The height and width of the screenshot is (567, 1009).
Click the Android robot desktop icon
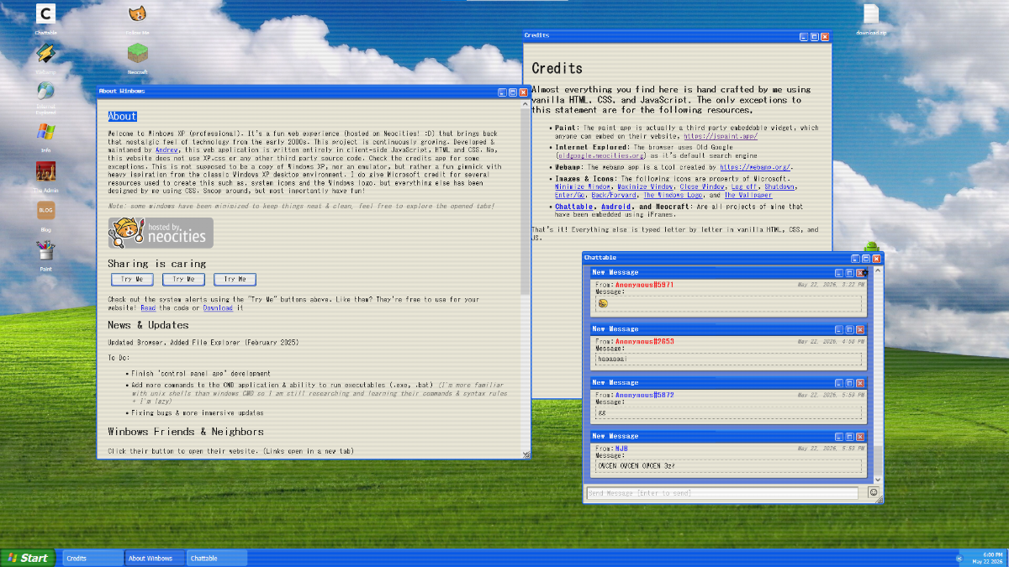871,248
